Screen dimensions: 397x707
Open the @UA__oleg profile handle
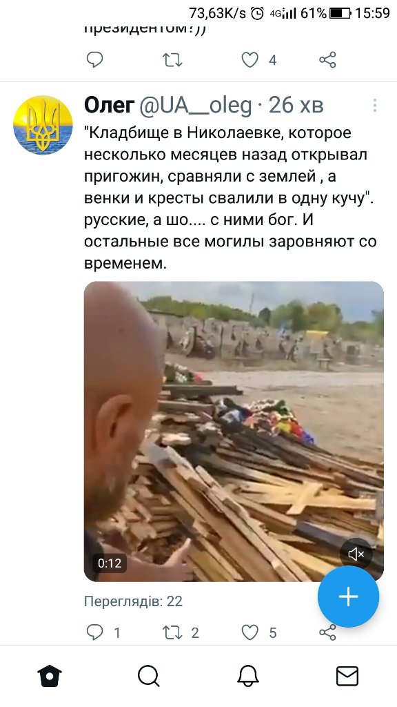click(195, 106)
